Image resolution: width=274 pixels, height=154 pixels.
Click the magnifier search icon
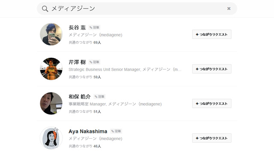(x=45, y=9)
